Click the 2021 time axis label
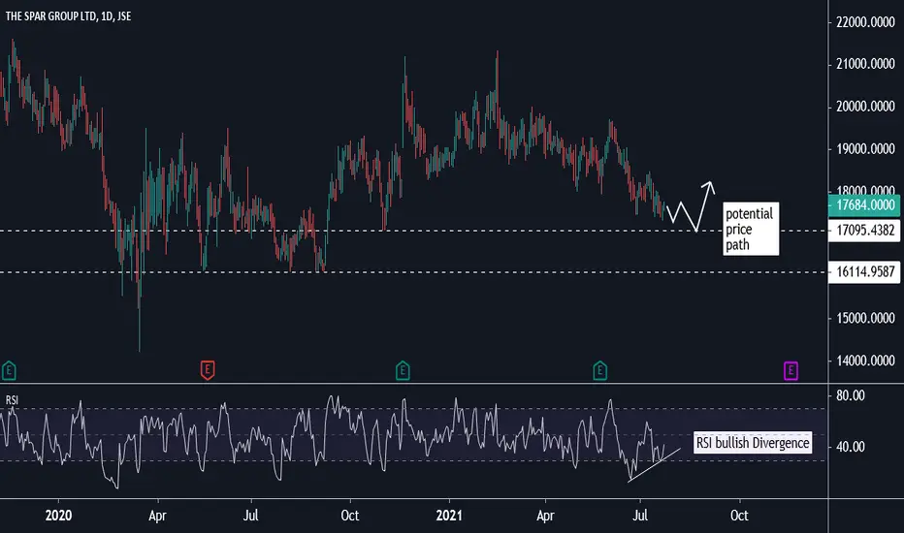This screenshot has height=533, width=904. pyautogui.click(x=449, y=516)
